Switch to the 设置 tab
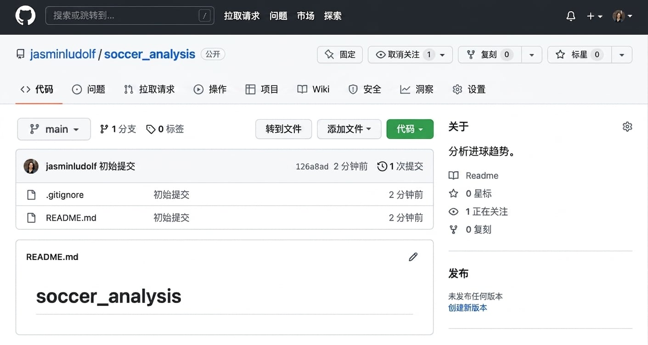This screenshot has width=648, height=345. [469, 89]
